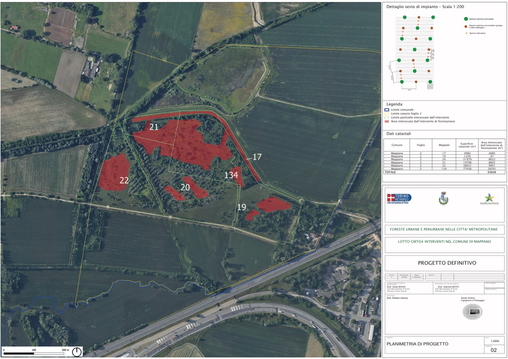
Task: Click the small orange Specie arbustive legend dot
Action: [x=466, y=33]
